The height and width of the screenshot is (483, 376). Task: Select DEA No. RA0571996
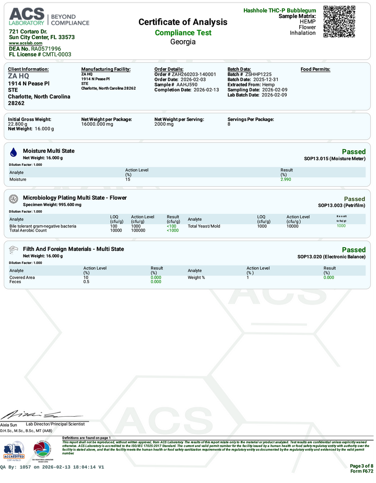pos(35,49)
